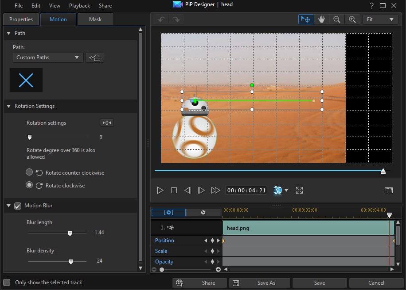
Task: Select the move/selection tool in preview toolbar
Action: 305,19
